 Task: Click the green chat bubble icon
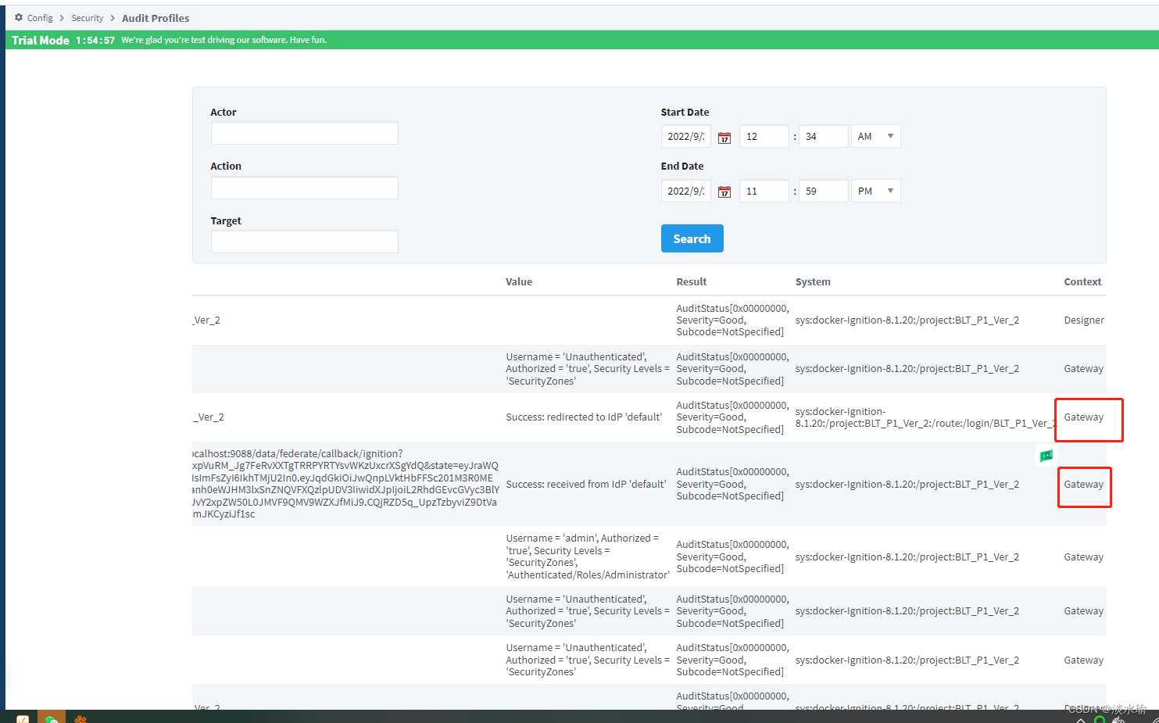[1046, 456]
